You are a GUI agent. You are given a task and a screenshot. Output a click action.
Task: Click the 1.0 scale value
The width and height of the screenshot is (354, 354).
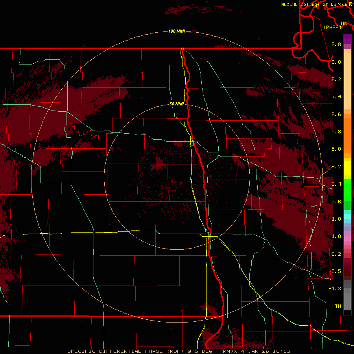click(x=336, y=236)
